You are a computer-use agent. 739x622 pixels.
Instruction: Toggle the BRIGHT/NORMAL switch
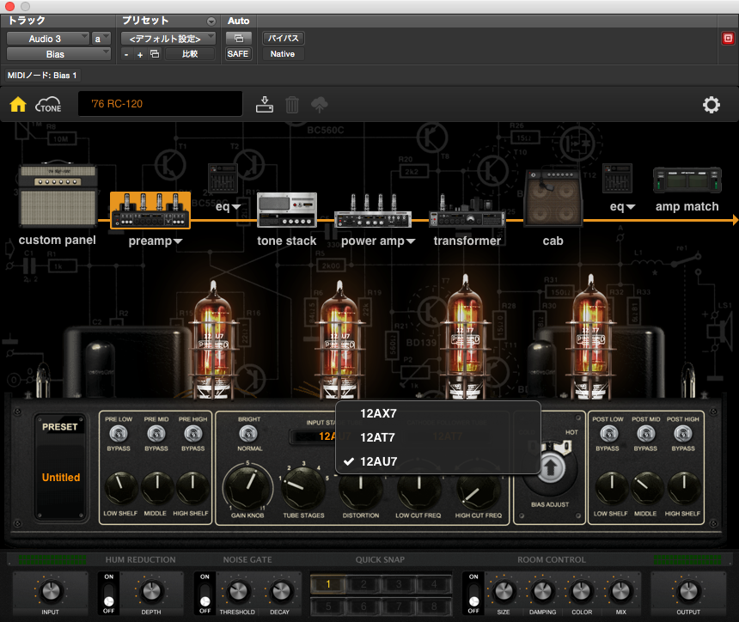tap(248, 434)
